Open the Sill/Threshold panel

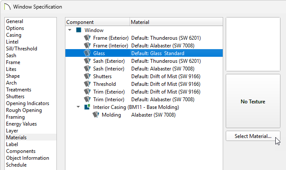pyautogui.click(x=21, y=49)
